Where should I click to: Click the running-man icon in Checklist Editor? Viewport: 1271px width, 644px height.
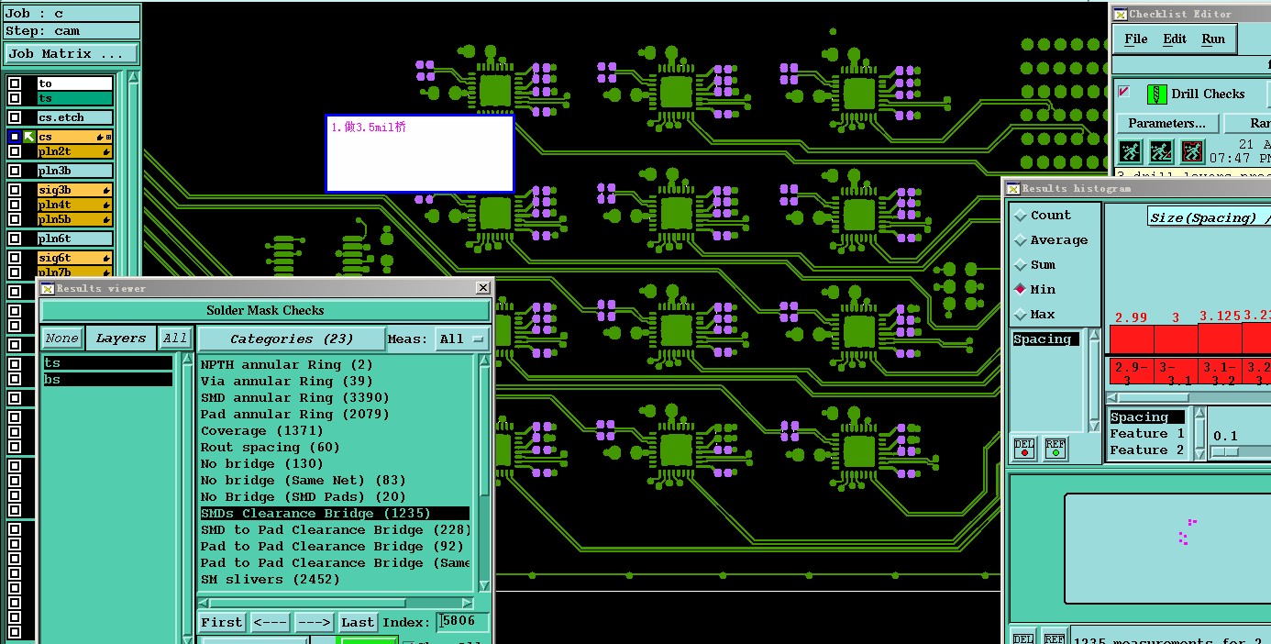click(x=1130, y=152)
